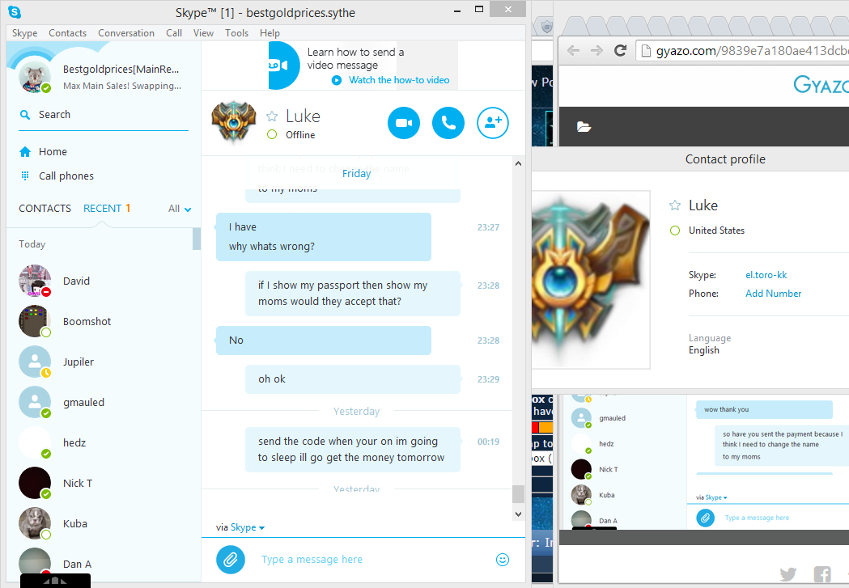Click scroll up arrow in chat
Viewport: 849px width, 588px height.
pyautogui.click(x=518, y=163)
